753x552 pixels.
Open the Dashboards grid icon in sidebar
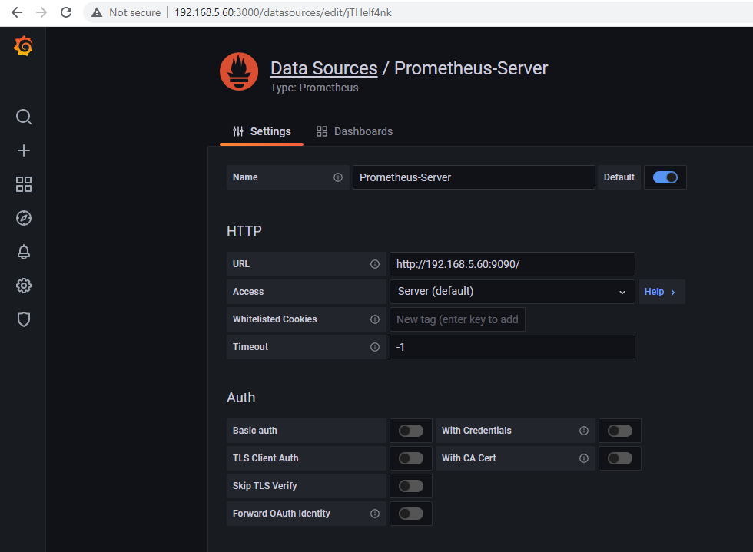pos(24,184)
